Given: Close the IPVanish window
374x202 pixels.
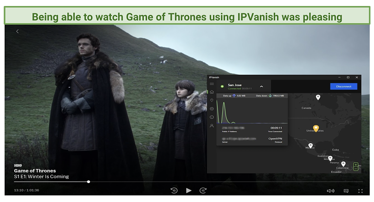Looking at the screenshot, I should tap(357, 78).
